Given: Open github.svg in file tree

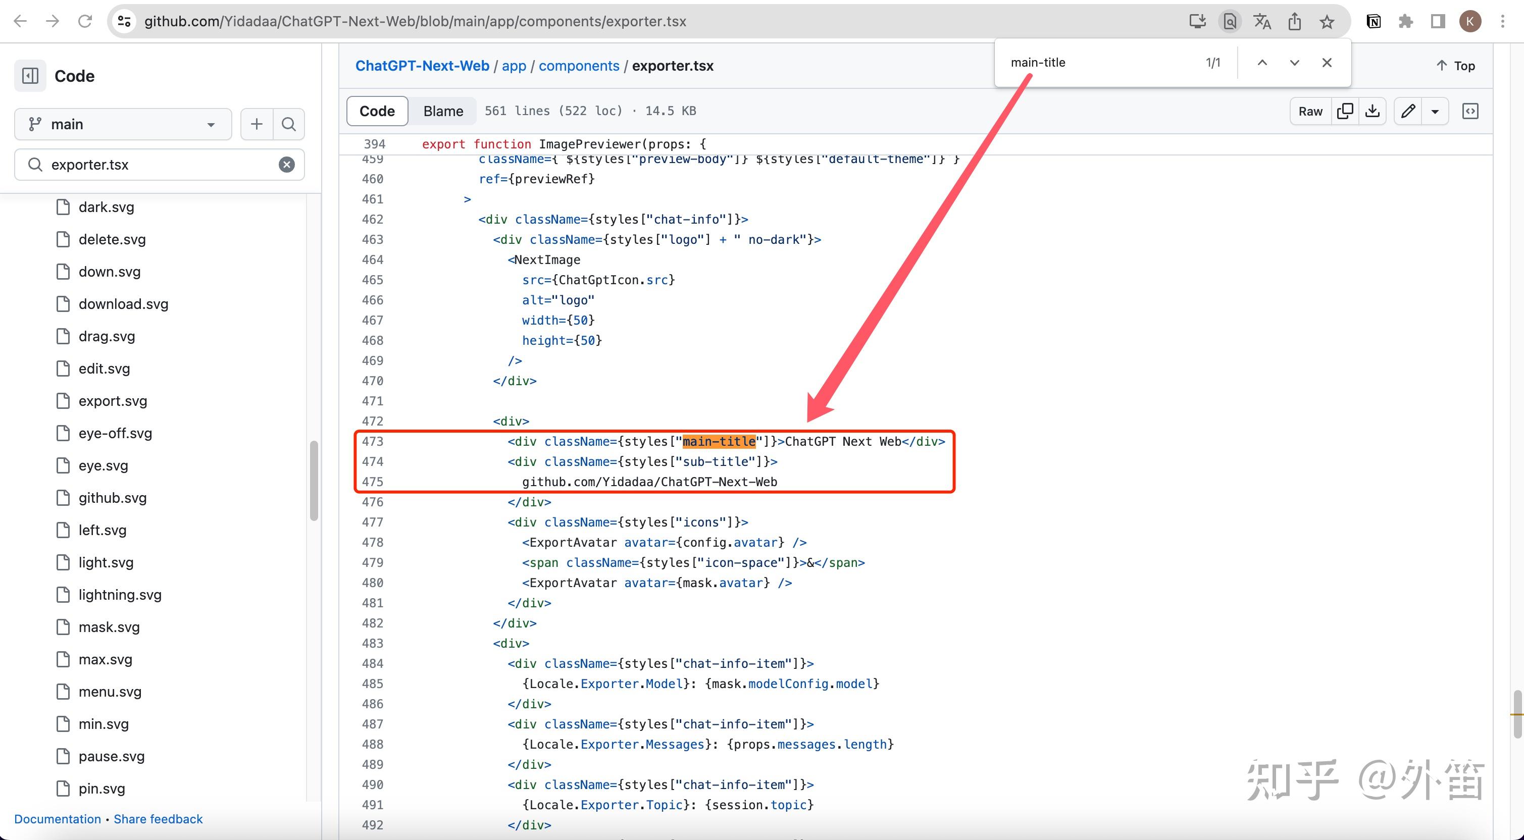Looking at the screenshot, I should [113, 498].
